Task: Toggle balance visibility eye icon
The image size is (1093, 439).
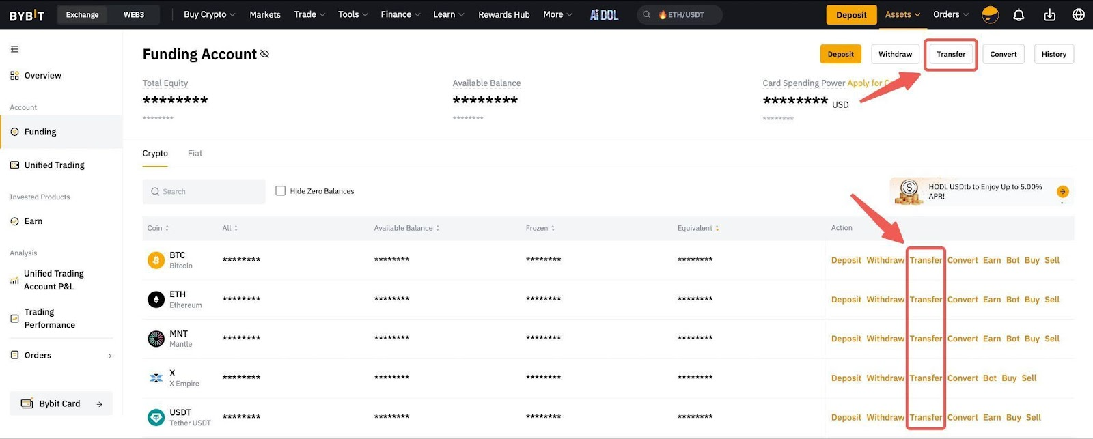Action: pyautogui.click(x=265, y=54)
